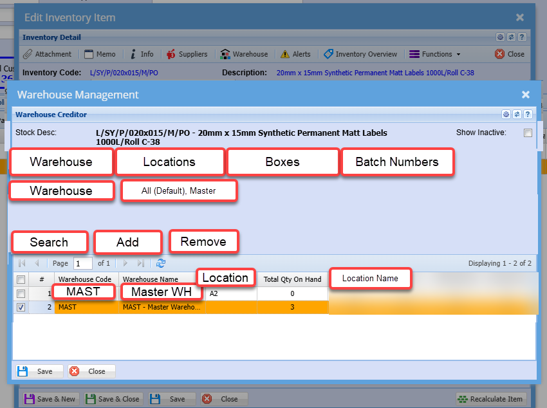
Task: Expand the Functions dropdown menu
Action: (x=435, y=54)
